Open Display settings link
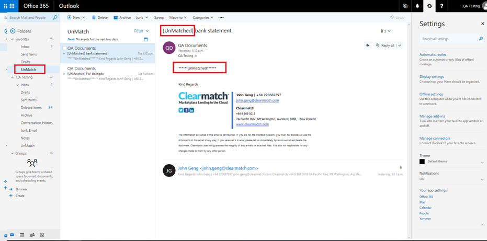The height and width of the screenshot is (241, 487). pos(432,76)
